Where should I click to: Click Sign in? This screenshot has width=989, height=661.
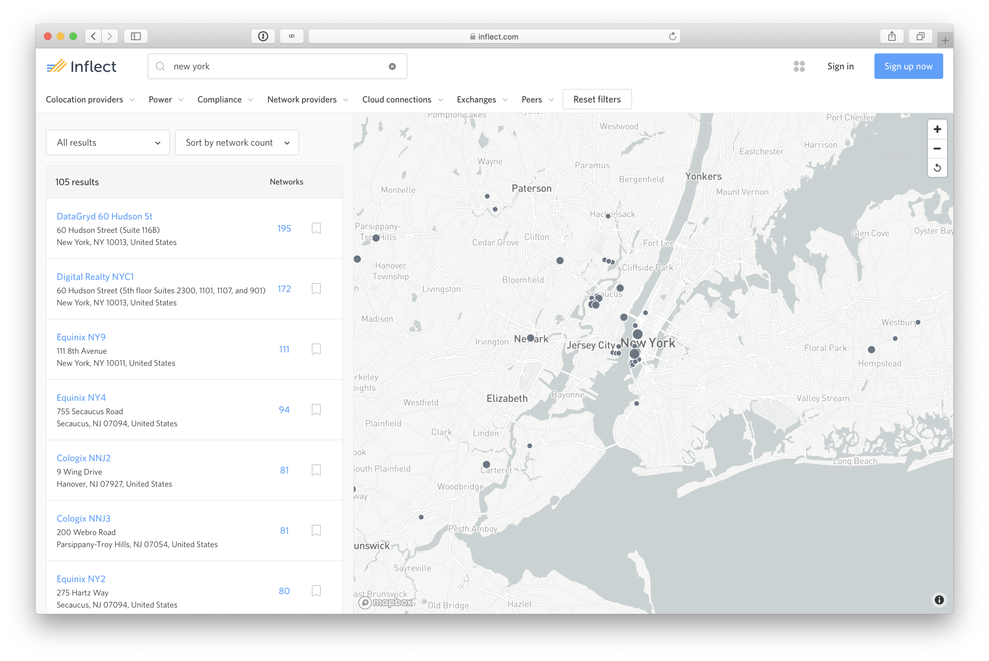840,66
